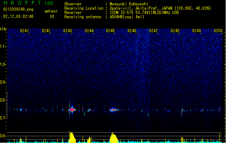226x143 pixels.
Task: Click the 0246 time marker
Action: [x=132, y=31]
